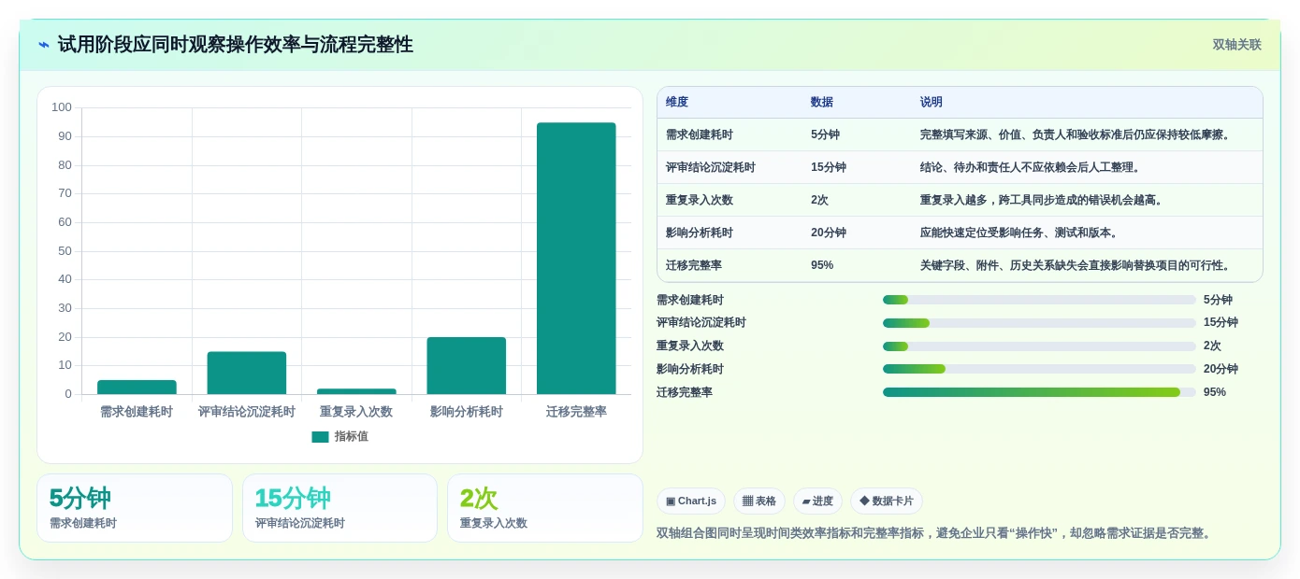Image resolution: width=1300 pixels, height=579 pixels.
Task: Click the description starting with 重复录入越多
Action: click(x=1044, y=200)
